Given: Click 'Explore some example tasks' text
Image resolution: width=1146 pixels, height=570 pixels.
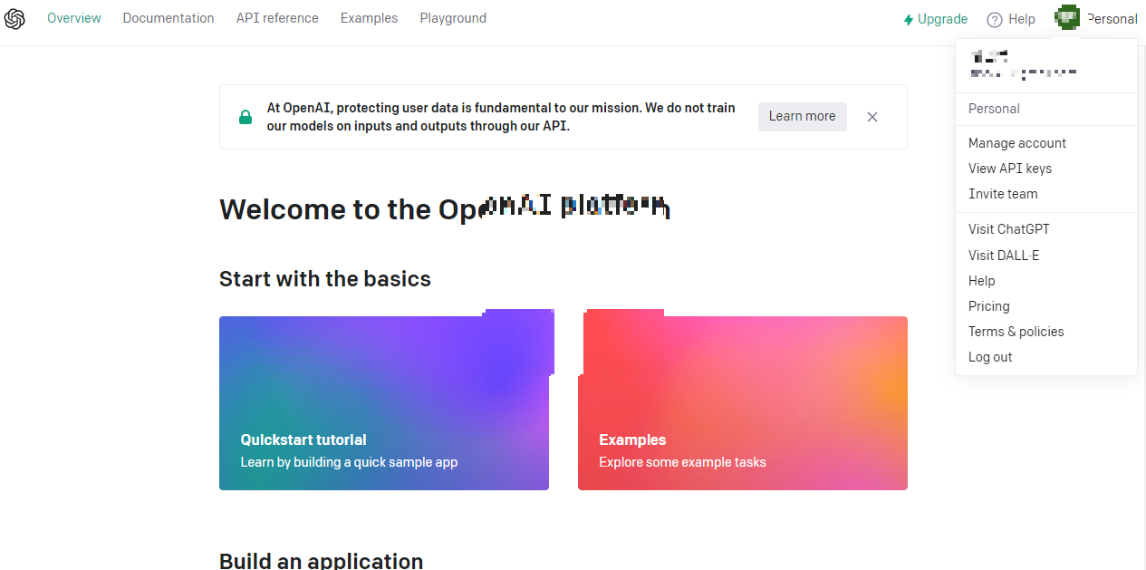Looking at the screenshot, I should 682,462.
